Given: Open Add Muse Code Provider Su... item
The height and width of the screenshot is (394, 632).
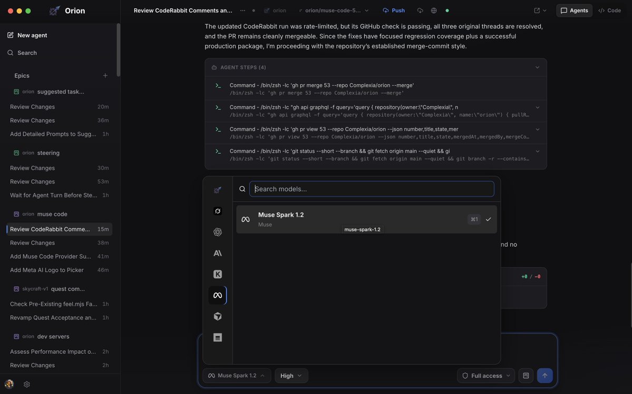Looking at the screenshot, I should pos(59,256).
